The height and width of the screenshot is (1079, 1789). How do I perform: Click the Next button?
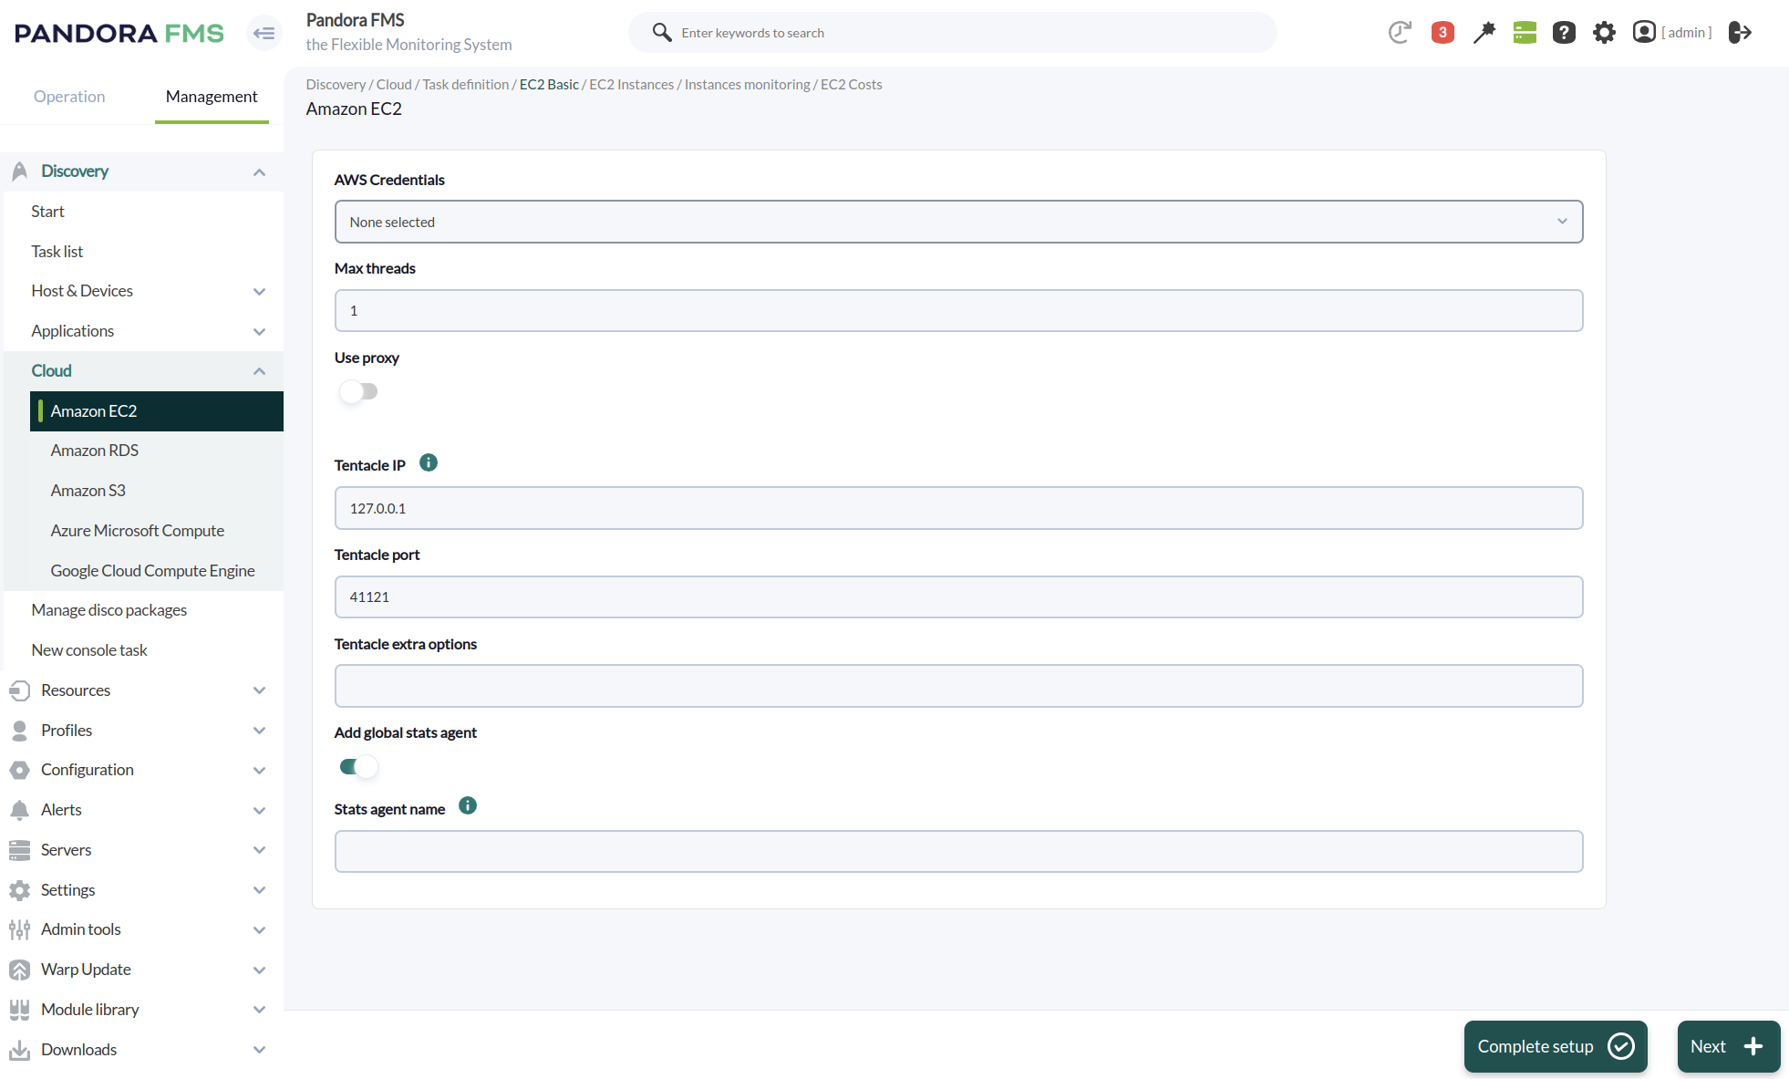1728,1046
